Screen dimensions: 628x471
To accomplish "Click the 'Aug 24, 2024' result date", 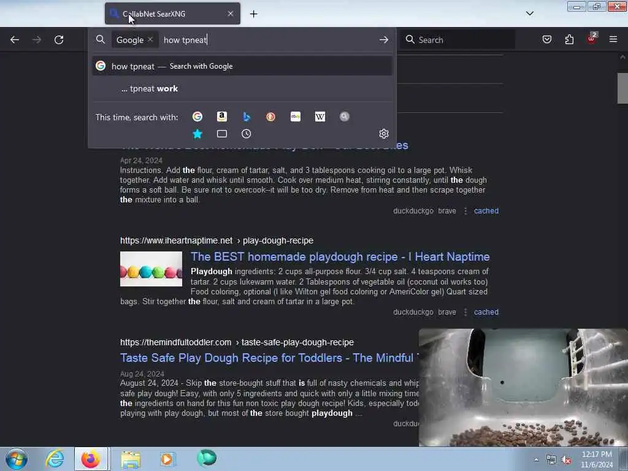I will tap(142, 374).
